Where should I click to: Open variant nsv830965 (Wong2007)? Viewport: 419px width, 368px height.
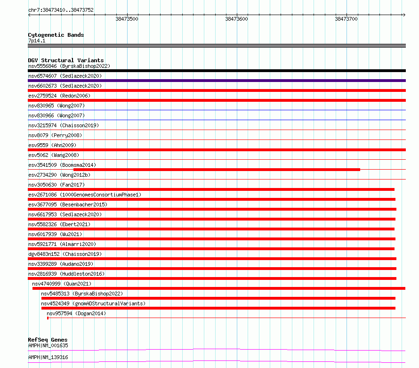[56, 106]
